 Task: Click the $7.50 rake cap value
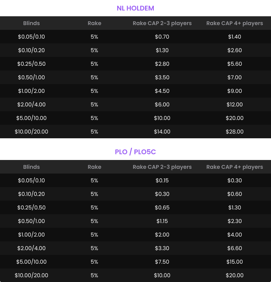pos(162,262)
